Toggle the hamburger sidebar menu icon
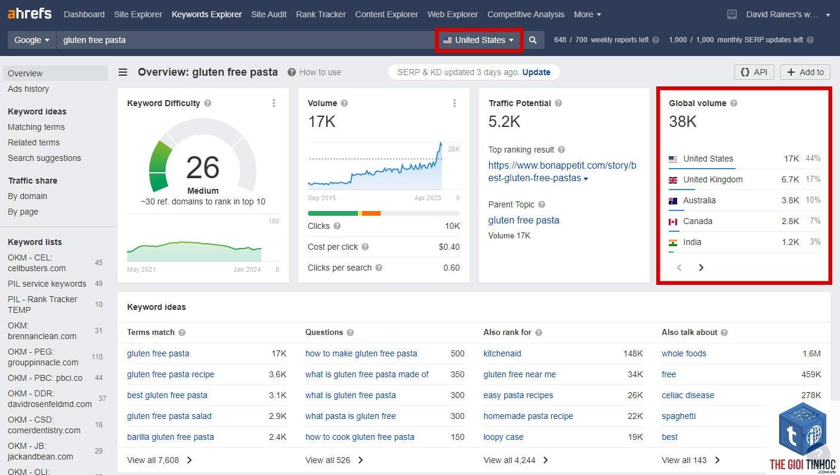 point(123,72)
